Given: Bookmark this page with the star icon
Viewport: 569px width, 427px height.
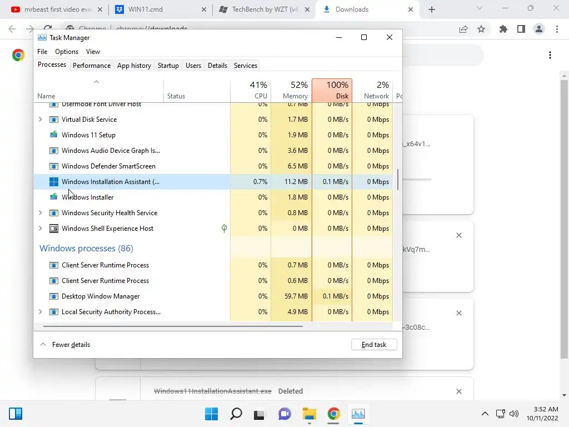Looking at the screenshot, I should [481, 29].
